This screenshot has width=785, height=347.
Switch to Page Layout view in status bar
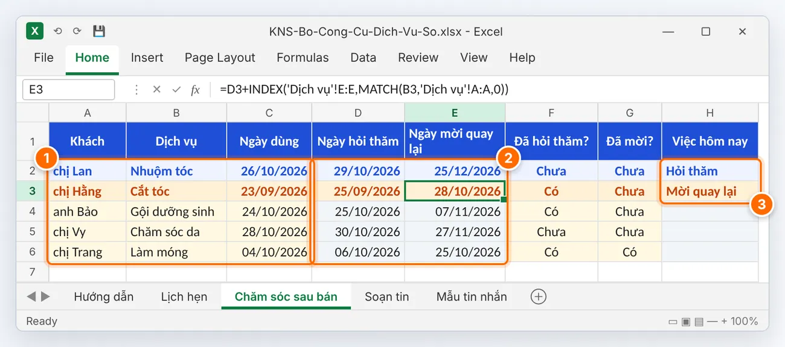pos(686,322)
